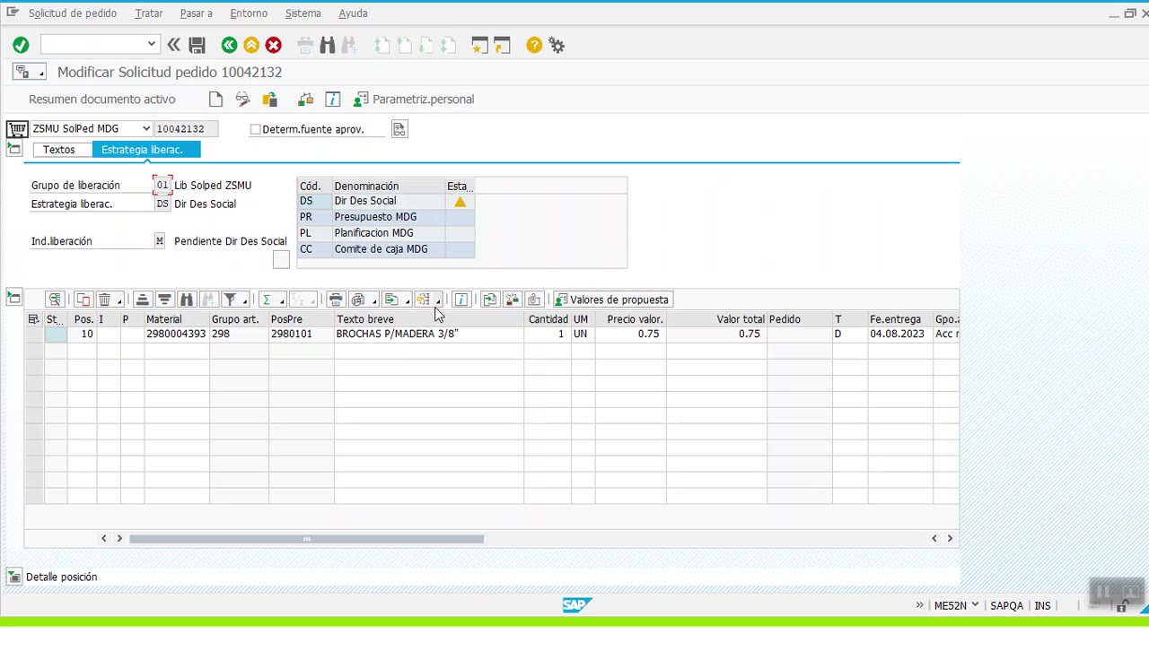Open the command field dropdown arrow
This screenshot has width=1149, height=651.
pos(151,44)
